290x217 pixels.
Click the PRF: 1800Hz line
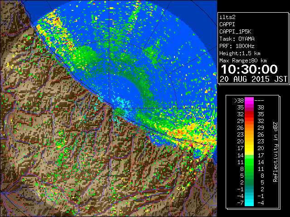click(x=237, y=46)
